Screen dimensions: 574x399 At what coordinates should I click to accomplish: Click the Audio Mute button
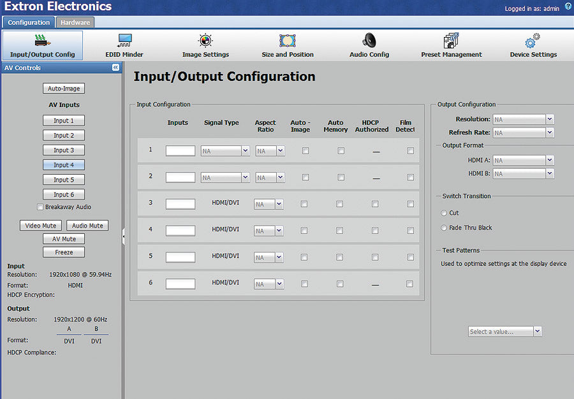(87, 226)
